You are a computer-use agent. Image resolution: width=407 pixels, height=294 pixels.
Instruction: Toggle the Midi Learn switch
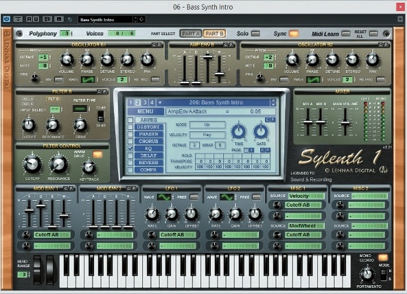click(x=346, y=34)
